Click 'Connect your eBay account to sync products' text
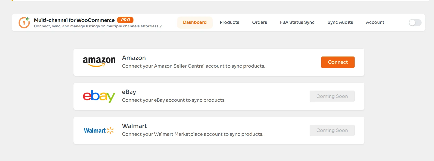The image size is (434, 161). point(174,100)
